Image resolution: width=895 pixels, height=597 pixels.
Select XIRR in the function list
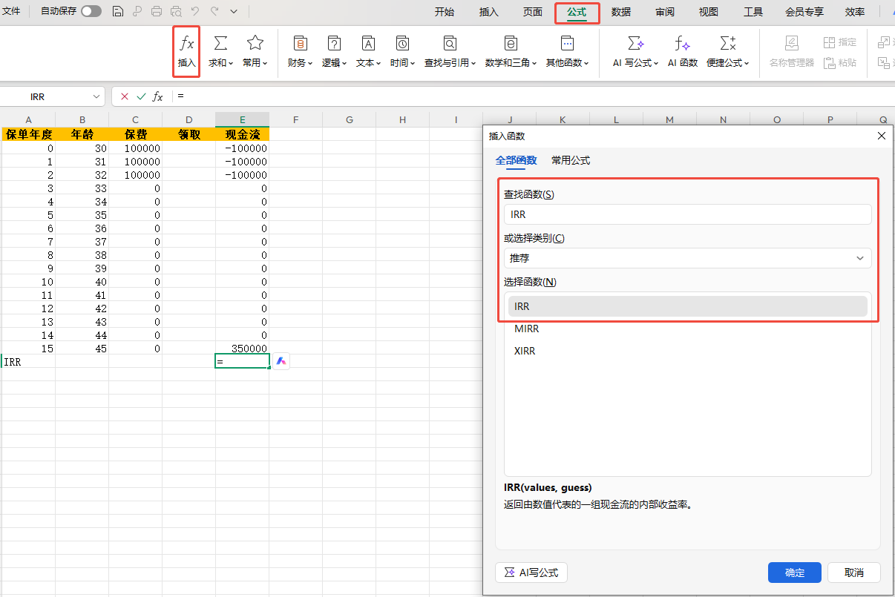(x=525, y=351)
